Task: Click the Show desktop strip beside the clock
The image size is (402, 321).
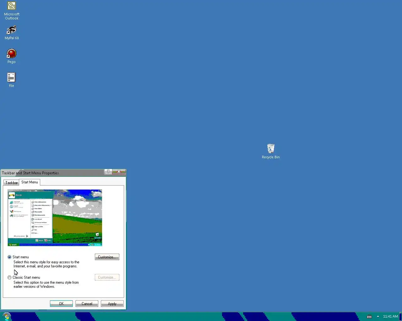Action: tap(400, 316)
